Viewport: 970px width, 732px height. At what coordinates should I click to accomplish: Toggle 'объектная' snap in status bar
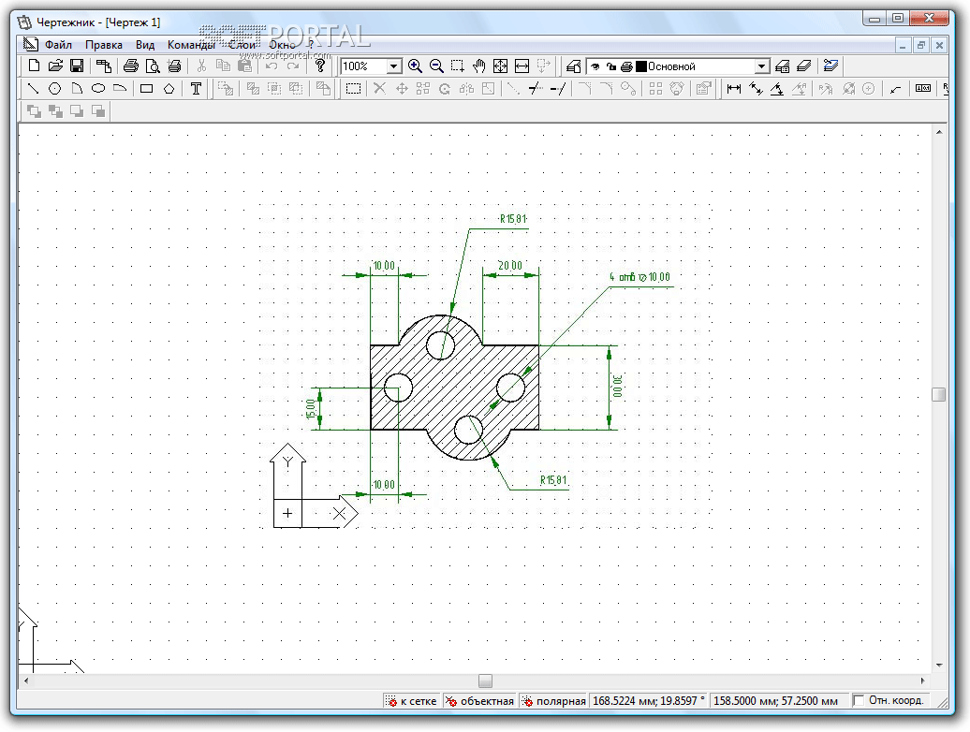tap(480, 700)
